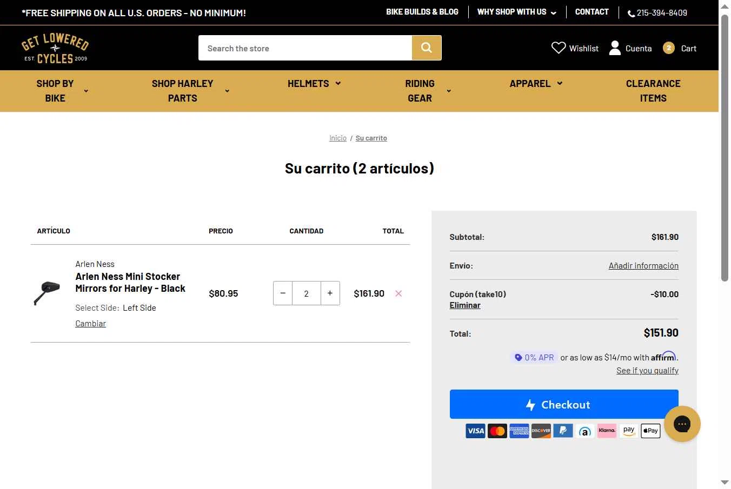731x489 pixels.
Task: Click the $151.90 total amount
Action: (x=661, y=333)
